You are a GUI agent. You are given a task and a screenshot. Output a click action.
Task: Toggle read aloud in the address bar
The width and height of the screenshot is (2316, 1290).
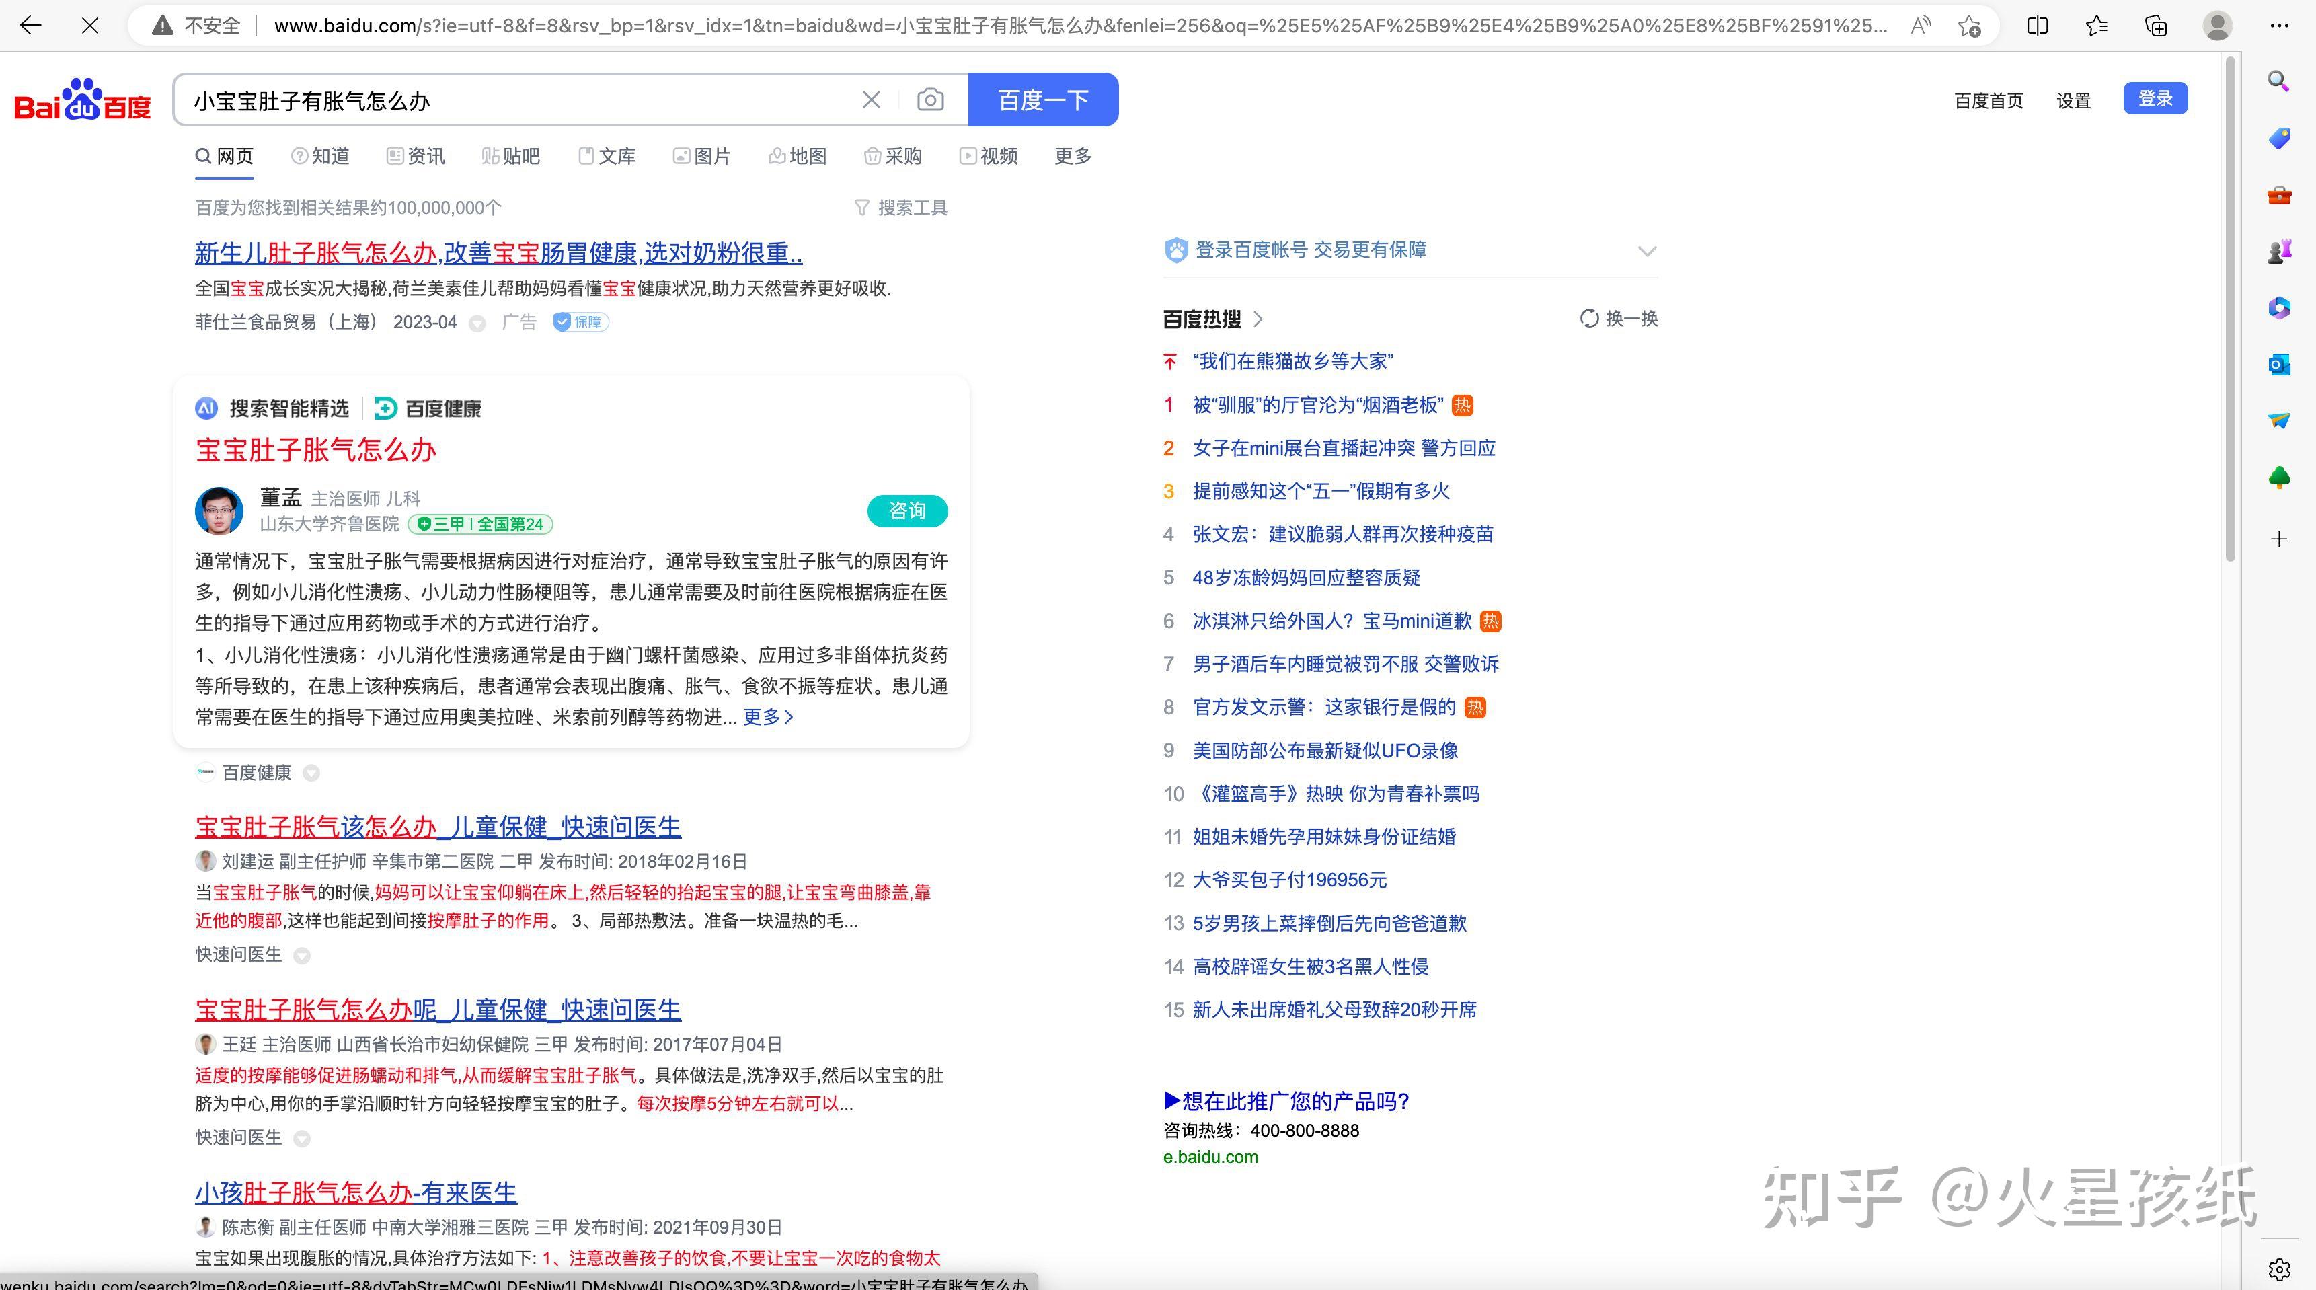pyautogui.click(x=1921, y=25)
